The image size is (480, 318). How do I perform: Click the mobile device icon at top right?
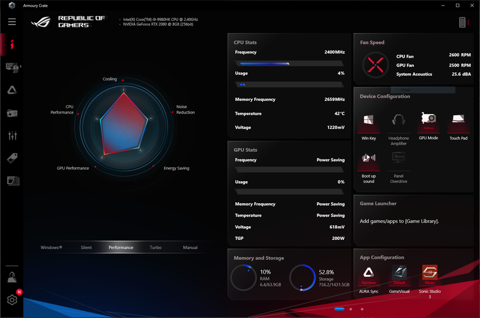[462, 22]
